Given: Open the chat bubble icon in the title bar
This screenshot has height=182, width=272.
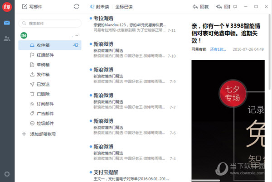Looking at the screenshot, I should click(x=235, y=7).
